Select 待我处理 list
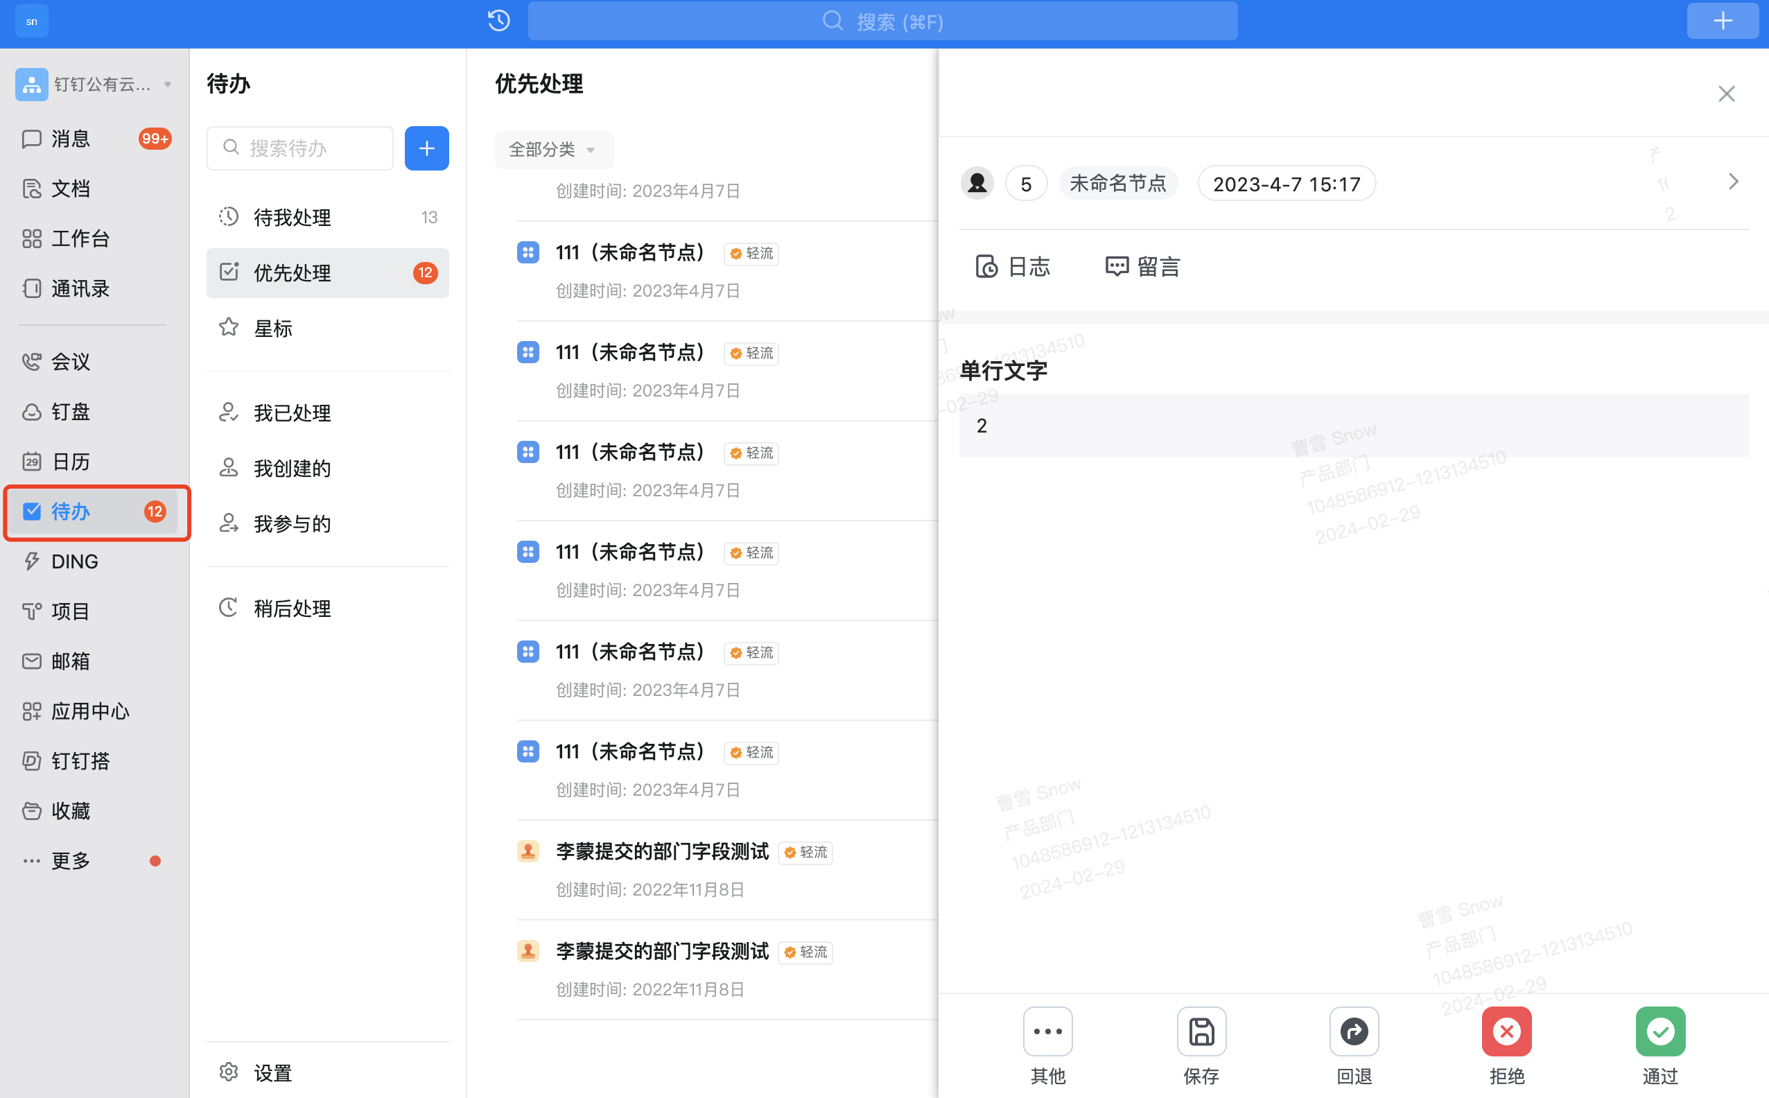This screenshot has height=1098, width=1769. click(327, 217)
